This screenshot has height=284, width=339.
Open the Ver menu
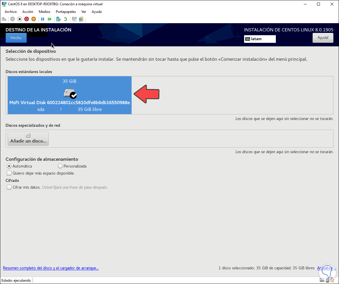(84, 12)
